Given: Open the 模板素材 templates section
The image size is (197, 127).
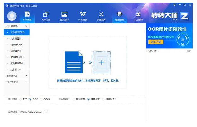Looking at the screenshot, I should (x=120, y=16).
